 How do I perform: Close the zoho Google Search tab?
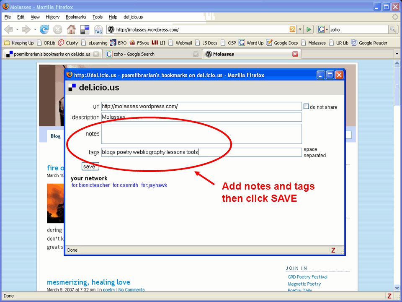[x=196, y=54]
